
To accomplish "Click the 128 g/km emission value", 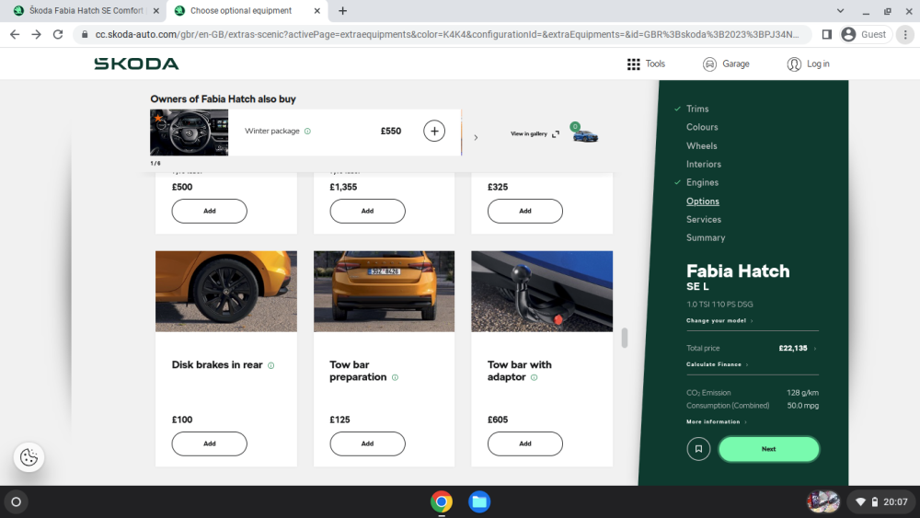I will 802,393.
